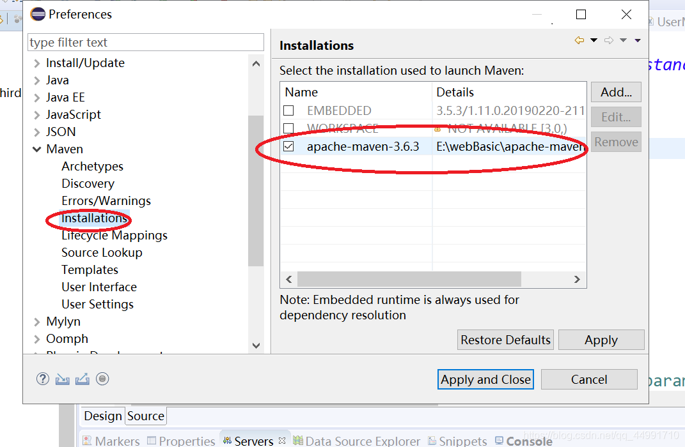Viewport: 685px width, 447px height.
Task: Click the import preferences icon
Action: point(63,379)
